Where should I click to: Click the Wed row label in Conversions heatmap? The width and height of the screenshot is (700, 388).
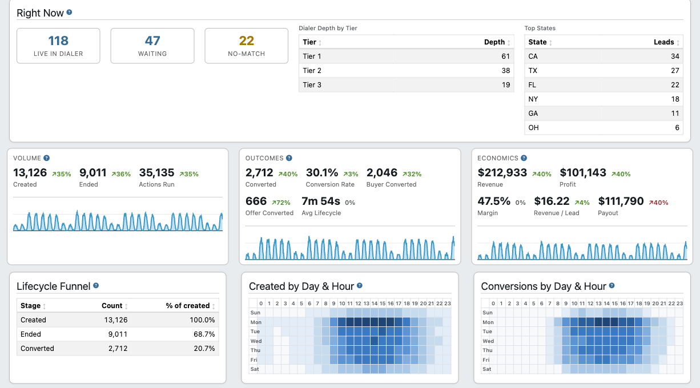pyautogui.click(x=488, y=341)
